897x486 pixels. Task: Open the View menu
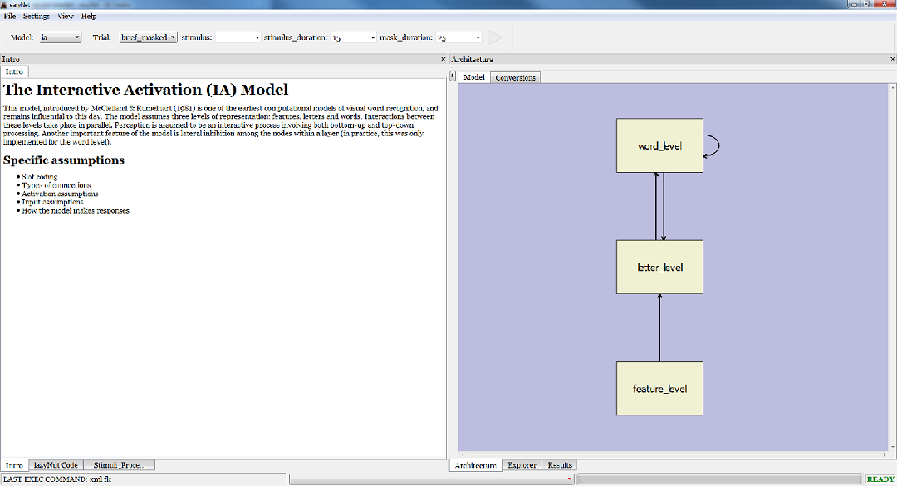pos(65,16)
